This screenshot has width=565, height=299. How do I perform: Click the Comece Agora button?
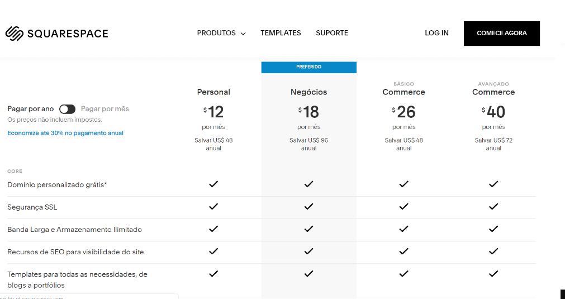pyautogui.click(x=502, y=34)
